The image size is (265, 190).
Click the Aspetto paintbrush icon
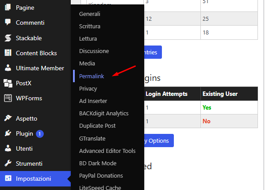pos(8,118)
